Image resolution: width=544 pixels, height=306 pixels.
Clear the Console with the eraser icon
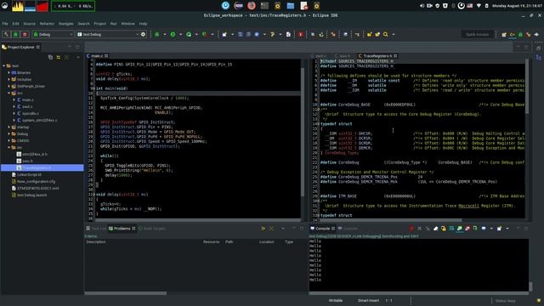click(x=436, y=229)
